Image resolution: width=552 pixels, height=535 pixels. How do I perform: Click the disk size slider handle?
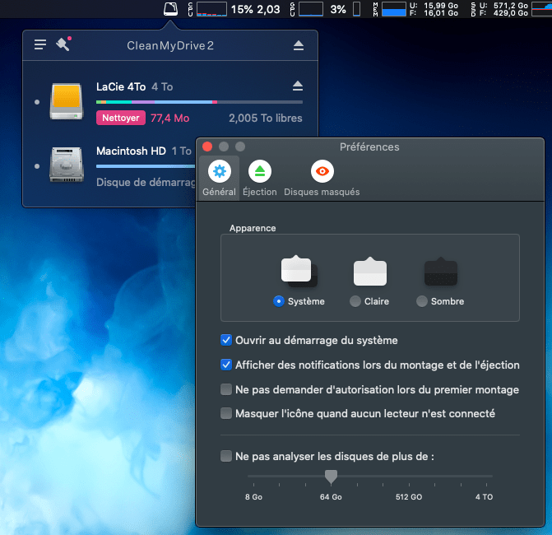[x=331, y=476]
